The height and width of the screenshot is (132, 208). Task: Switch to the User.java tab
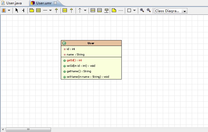coord(14,3)
